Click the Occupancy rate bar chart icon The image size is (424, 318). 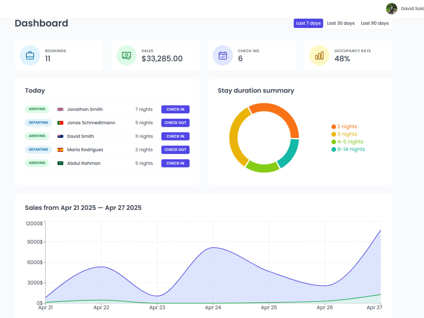(x=319, y=56)
